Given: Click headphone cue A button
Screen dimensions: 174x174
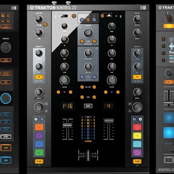Looking at the screenshot, I should click(82, 77).
